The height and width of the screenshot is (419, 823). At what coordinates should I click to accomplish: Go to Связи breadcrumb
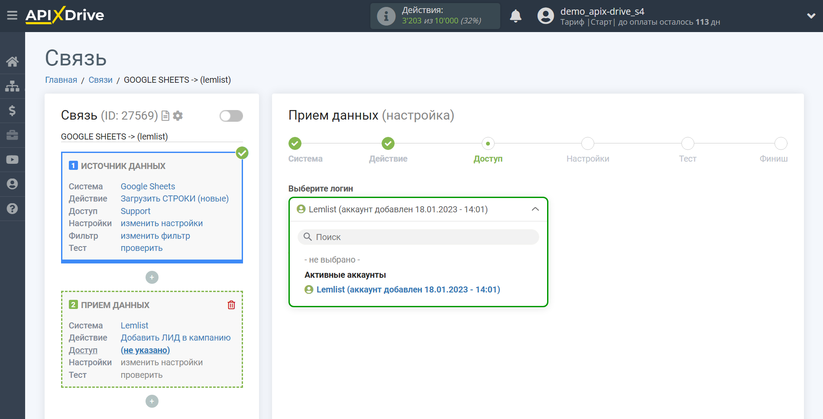100,80
